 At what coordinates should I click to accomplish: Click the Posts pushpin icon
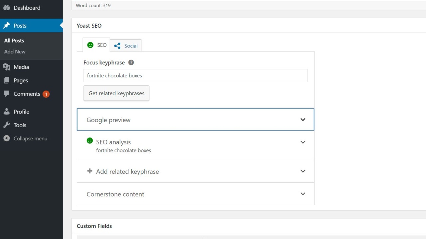(x=7, y=26)
